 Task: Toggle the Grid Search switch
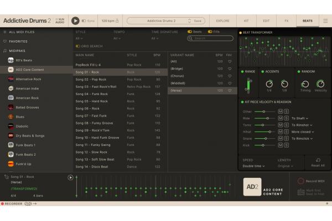(77, 46)
